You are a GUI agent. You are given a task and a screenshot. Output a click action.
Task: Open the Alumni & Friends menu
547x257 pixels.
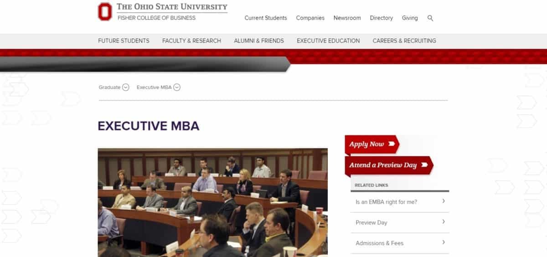click(x=259, y=41)
